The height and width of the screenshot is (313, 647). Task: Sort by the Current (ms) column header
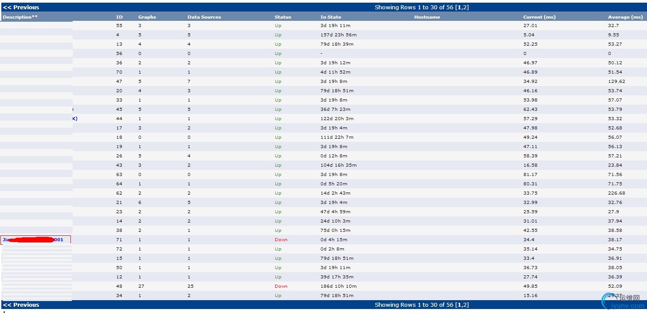[539, 17]
